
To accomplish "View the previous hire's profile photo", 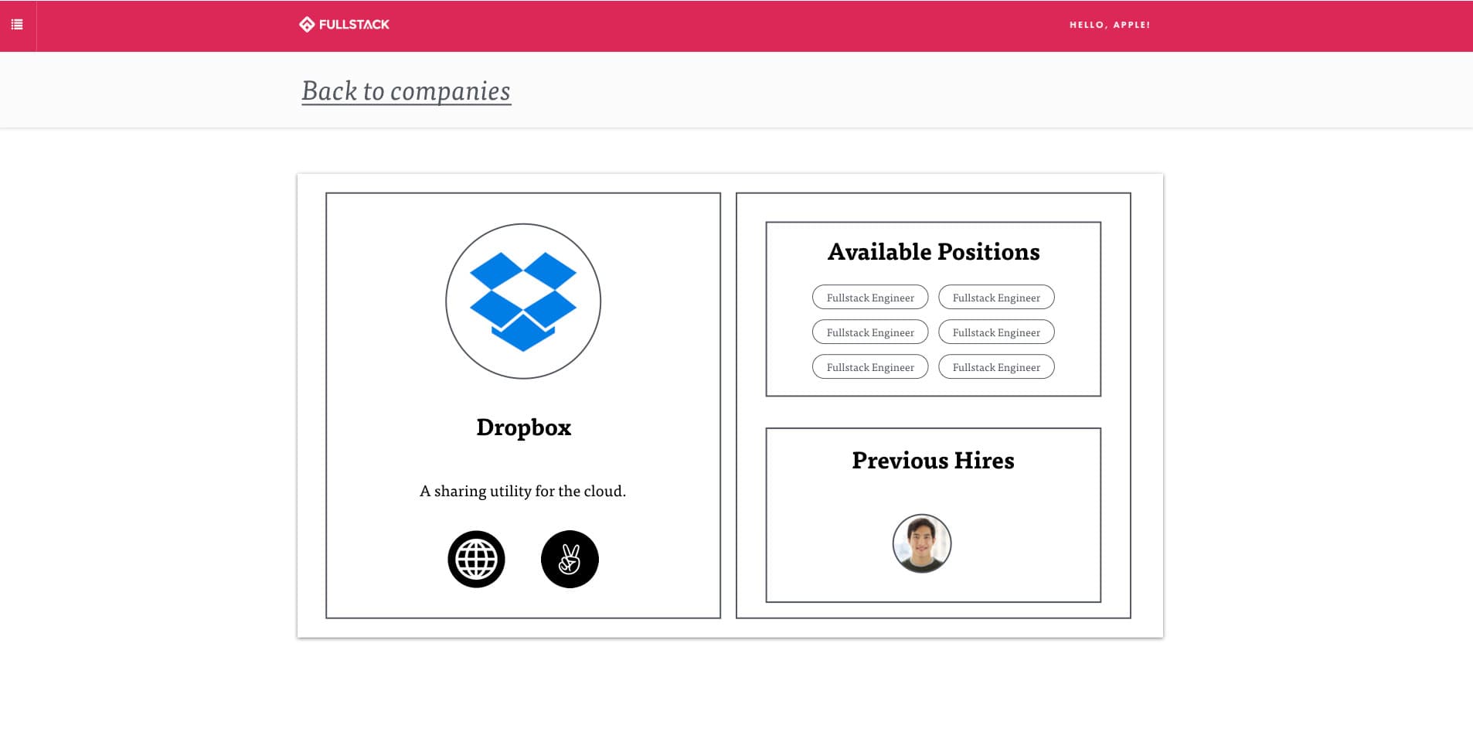I will pos(921,543).
